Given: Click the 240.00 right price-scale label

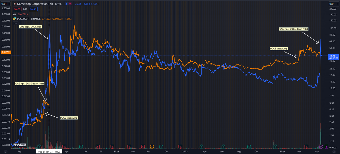Looking at the screenshot, I should [x=333, y=9].
